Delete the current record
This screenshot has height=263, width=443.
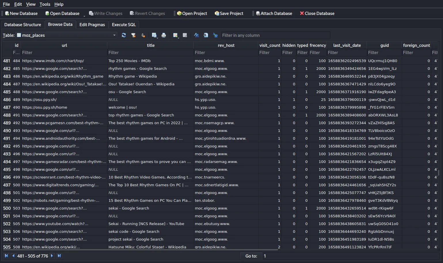pyautogui.click(x=185, y=35)
